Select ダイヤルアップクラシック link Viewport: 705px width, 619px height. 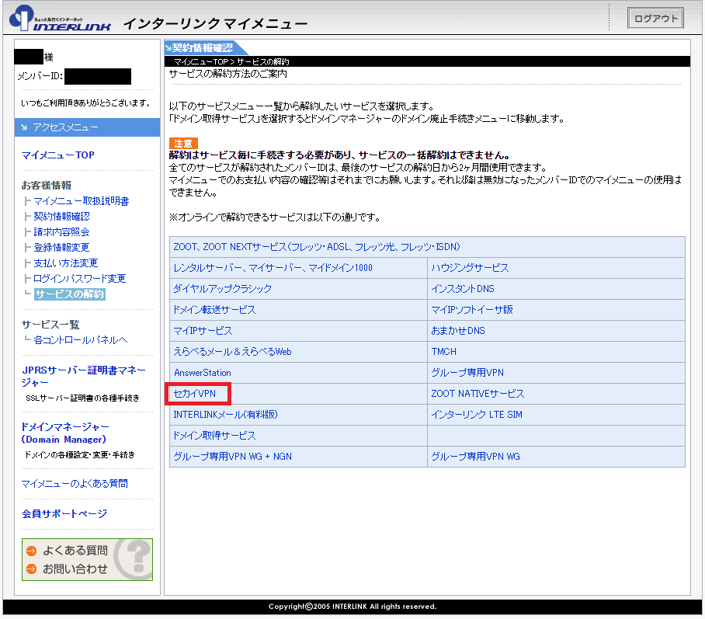[223, 289]
